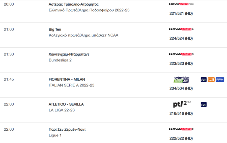Click the 216/516 (HD) channel number

pyautogui.click(x=181, y=113)
